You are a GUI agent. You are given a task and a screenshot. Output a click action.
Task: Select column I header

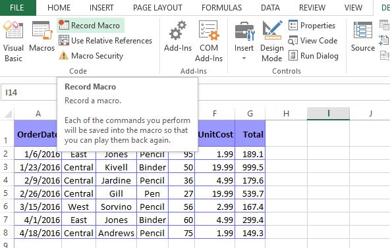pyautogui.click(x=328, y=114)
